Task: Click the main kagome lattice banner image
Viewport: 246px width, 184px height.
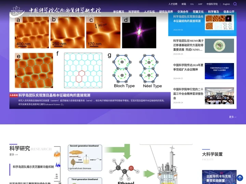Action: 90,52
